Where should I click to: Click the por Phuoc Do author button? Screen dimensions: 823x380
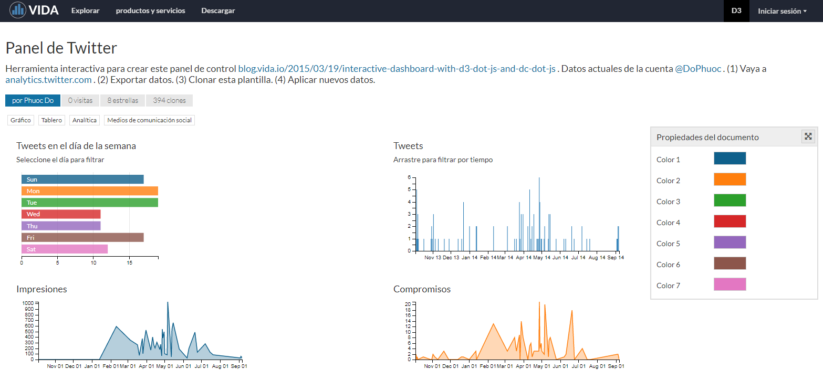click(33, 100)
